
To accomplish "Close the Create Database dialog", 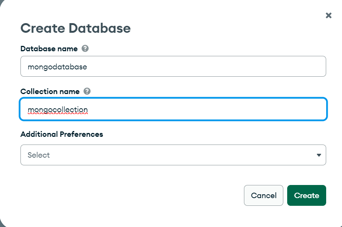I will (x=328, y=15).
